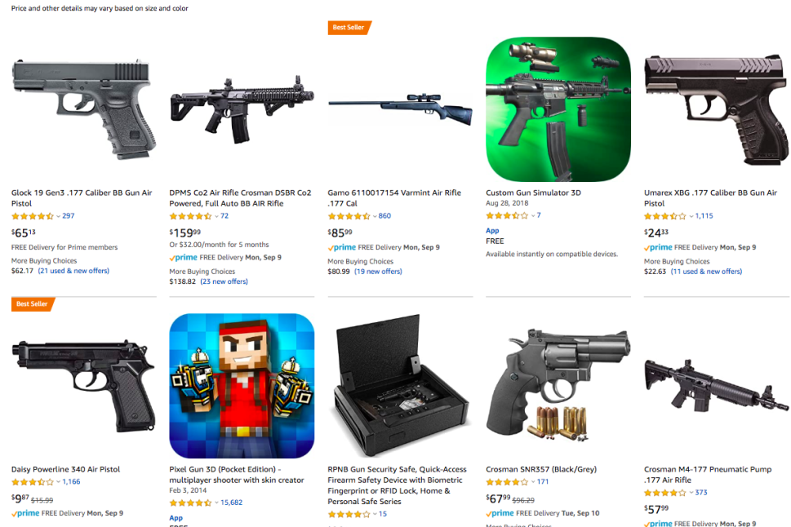Click the 15,682 reviews count link
The image size is (791, 527).
[x=232, y=503]
